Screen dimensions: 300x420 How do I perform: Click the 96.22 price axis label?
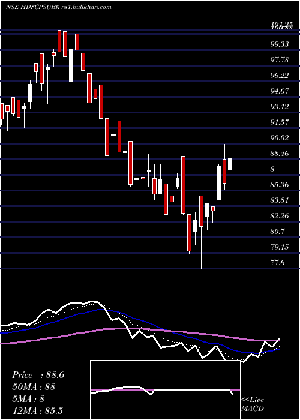click(280, 76)
